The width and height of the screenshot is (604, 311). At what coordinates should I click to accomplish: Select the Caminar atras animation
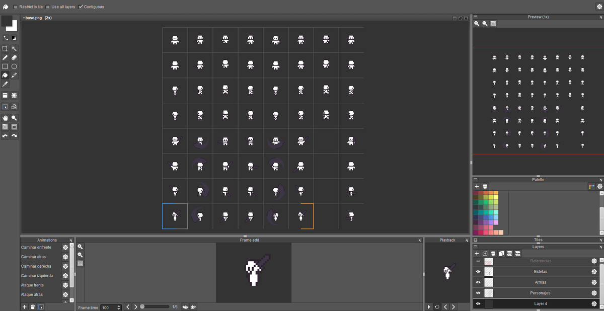tap(41, 257)
